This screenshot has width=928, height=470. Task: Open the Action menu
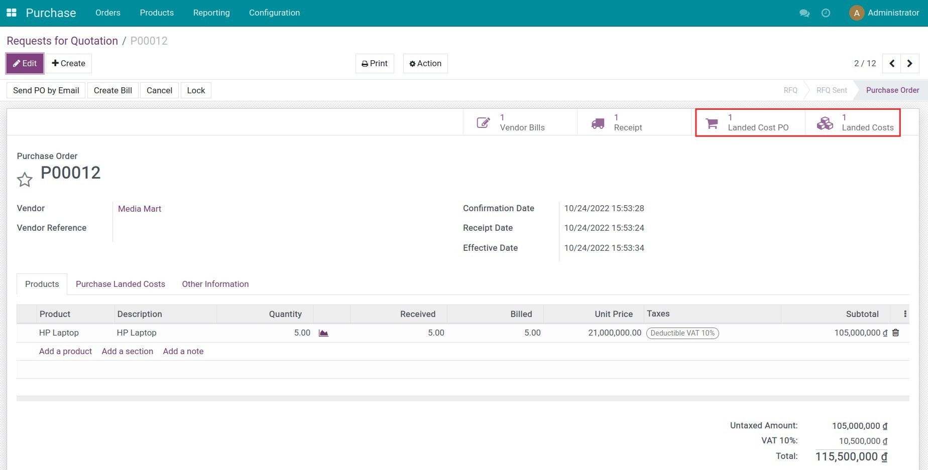pyautogui.click(x=425, y=63)
